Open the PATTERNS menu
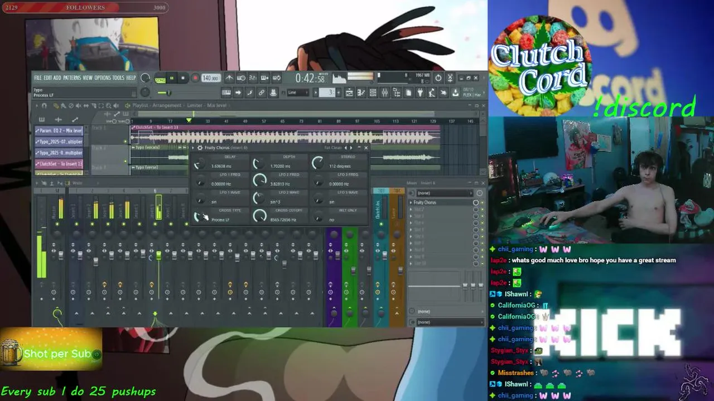 [x=71, y=78]
